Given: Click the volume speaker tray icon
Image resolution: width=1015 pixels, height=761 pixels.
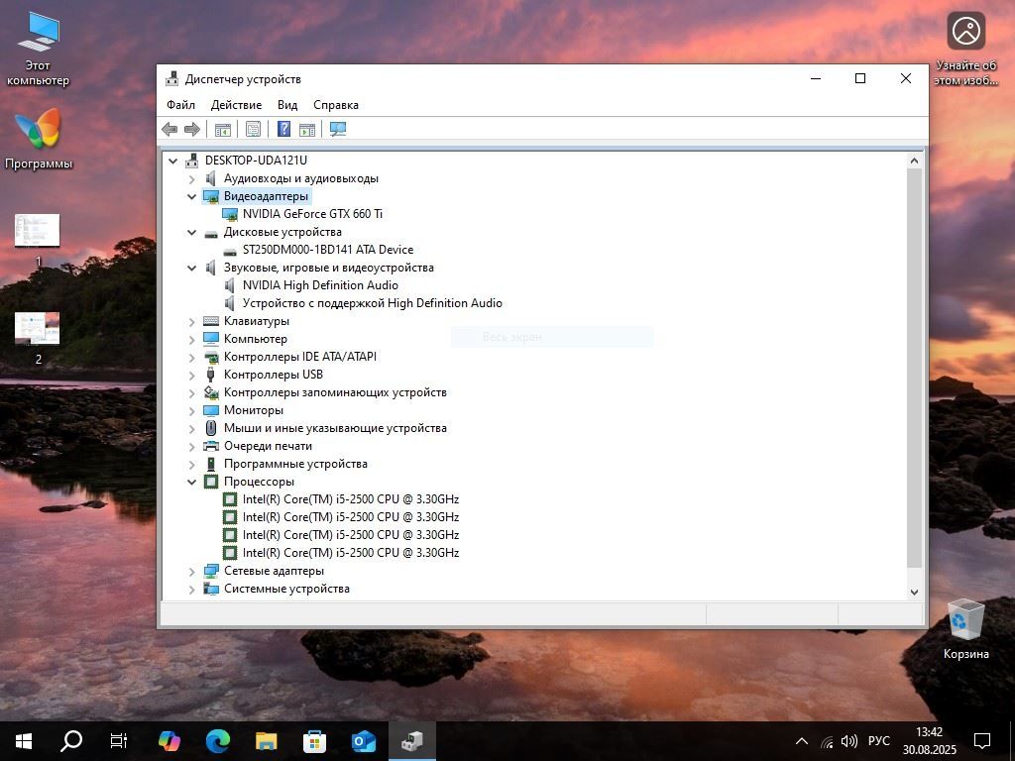Looking at the screenshot, I should point(848,741).
